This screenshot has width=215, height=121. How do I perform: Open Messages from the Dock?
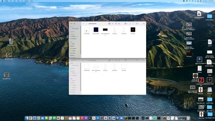pos(46,118)
